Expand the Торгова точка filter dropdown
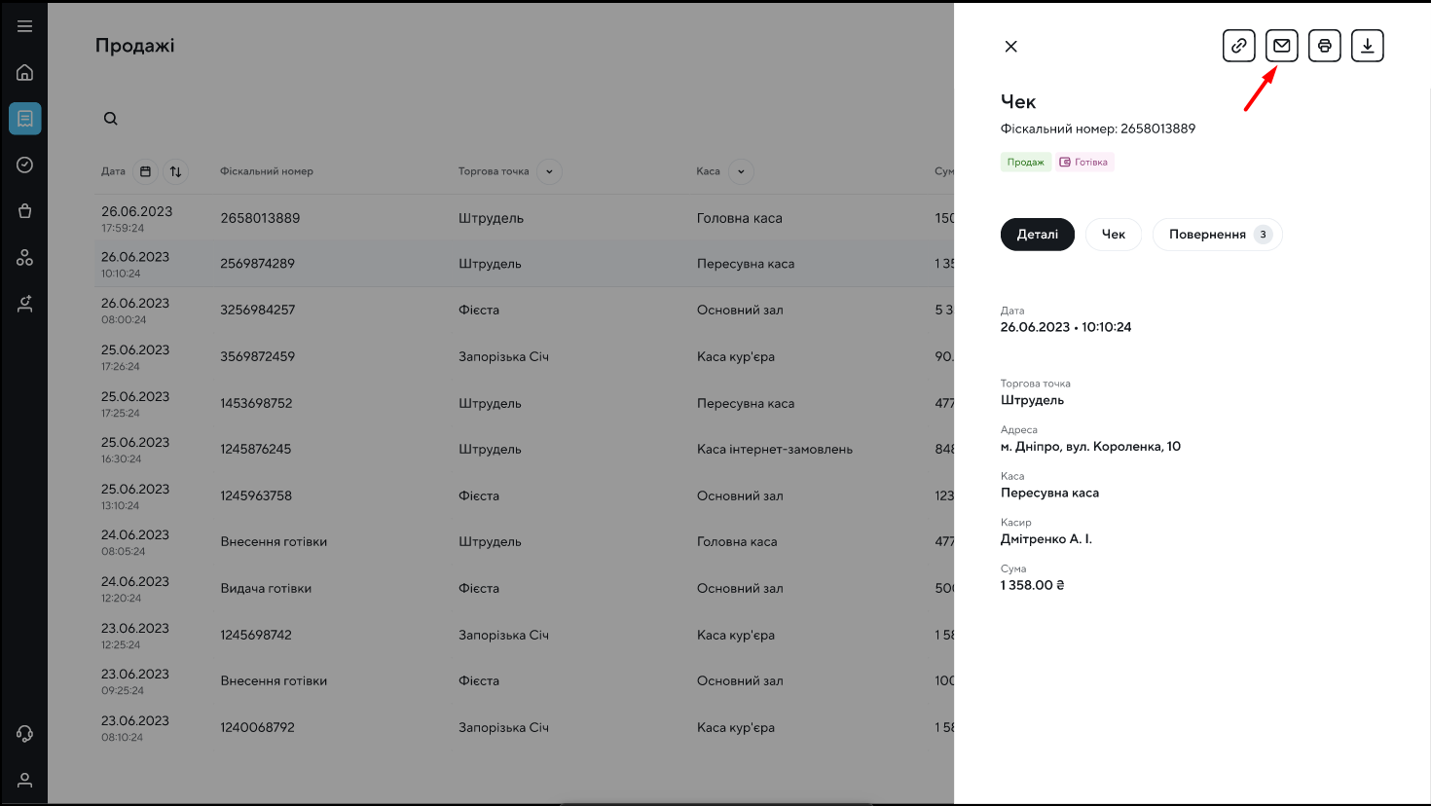Viewport: 1431px width, 806px height. [549, 171]
